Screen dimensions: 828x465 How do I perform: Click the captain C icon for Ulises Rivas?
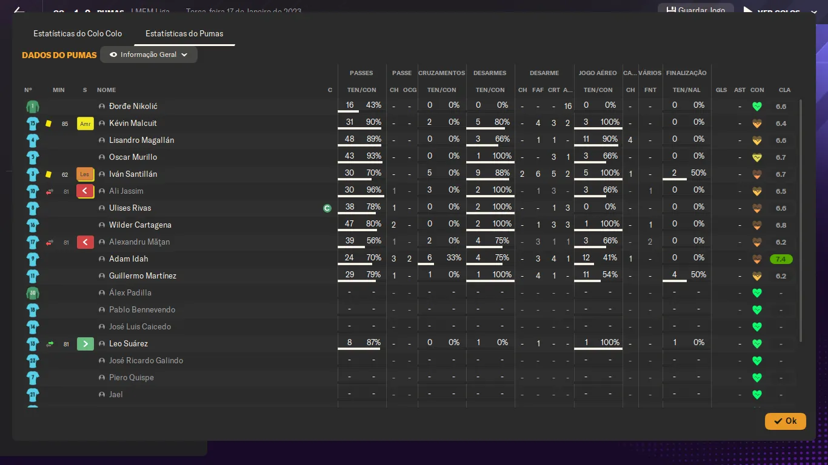[327, 208]
